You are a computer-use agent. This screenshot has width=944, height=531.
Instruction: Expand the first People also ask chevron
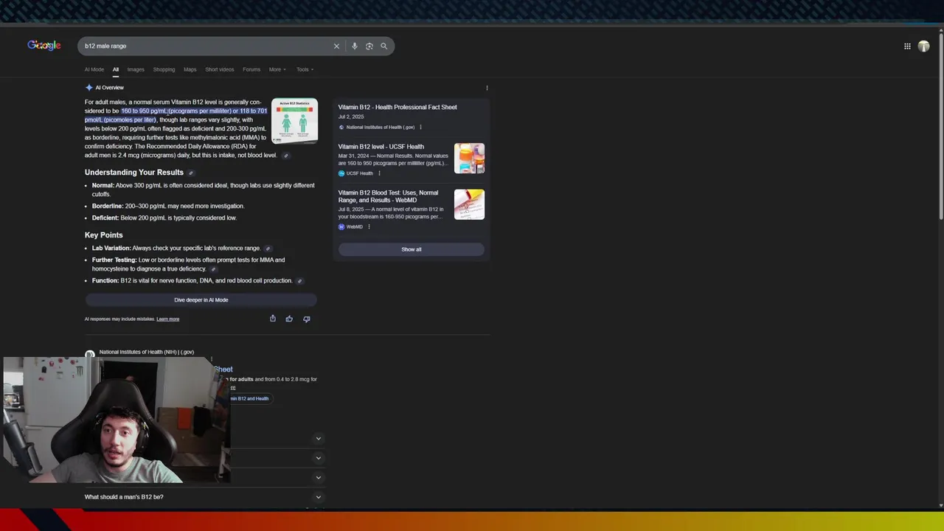(319, 438)
